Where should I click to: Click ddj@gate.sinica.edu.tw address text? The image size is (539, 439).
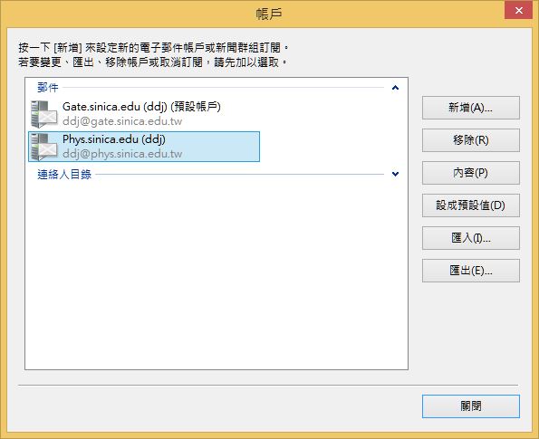[x=122, y=121]
